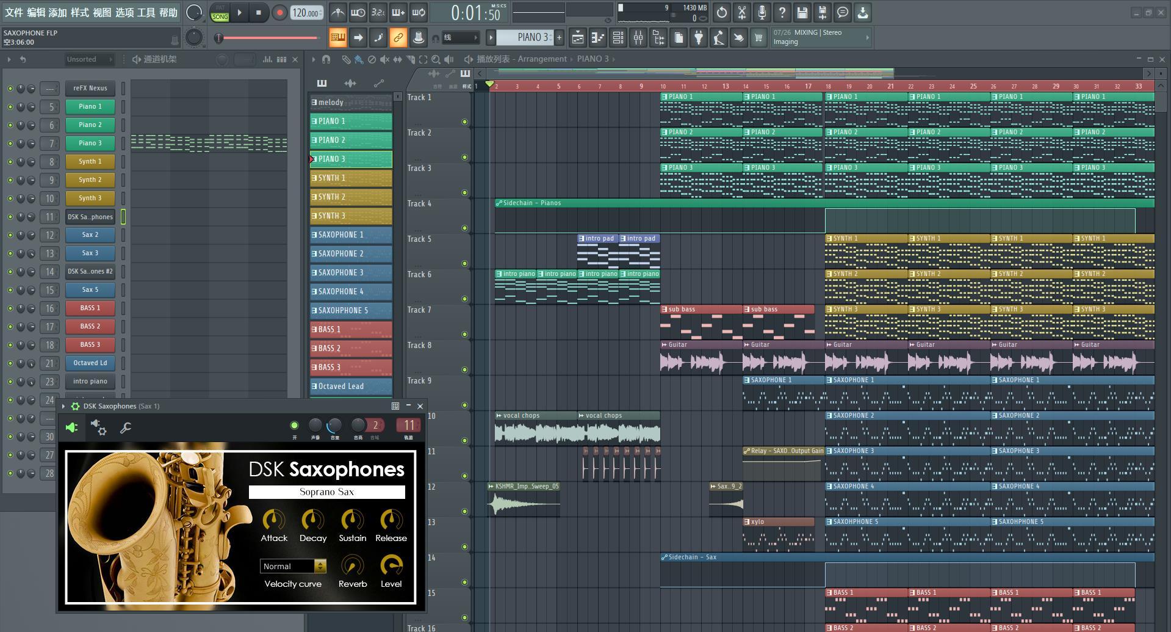Screen dimensions: 1171x632
Task: Select the reFX Nexus channel button
Action: 90,88
